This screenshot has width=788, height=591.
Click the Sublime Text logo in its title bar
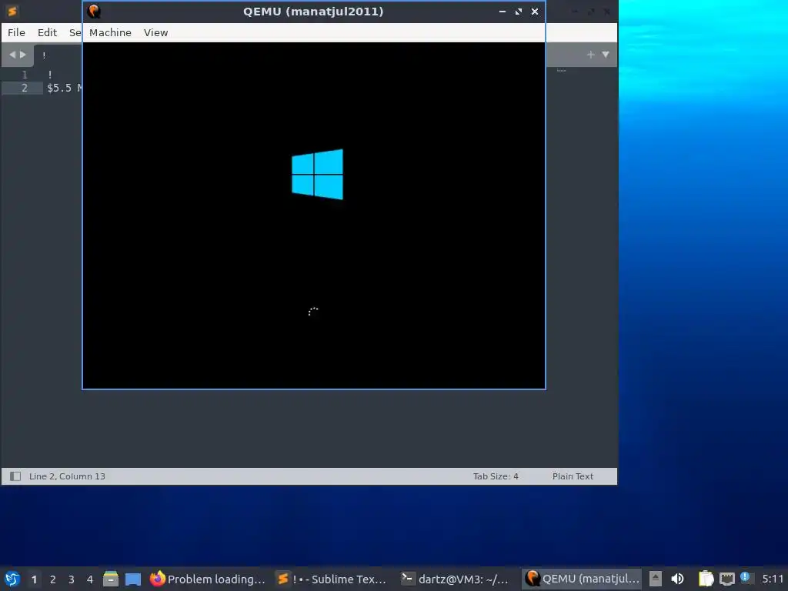tap(12, 11)
